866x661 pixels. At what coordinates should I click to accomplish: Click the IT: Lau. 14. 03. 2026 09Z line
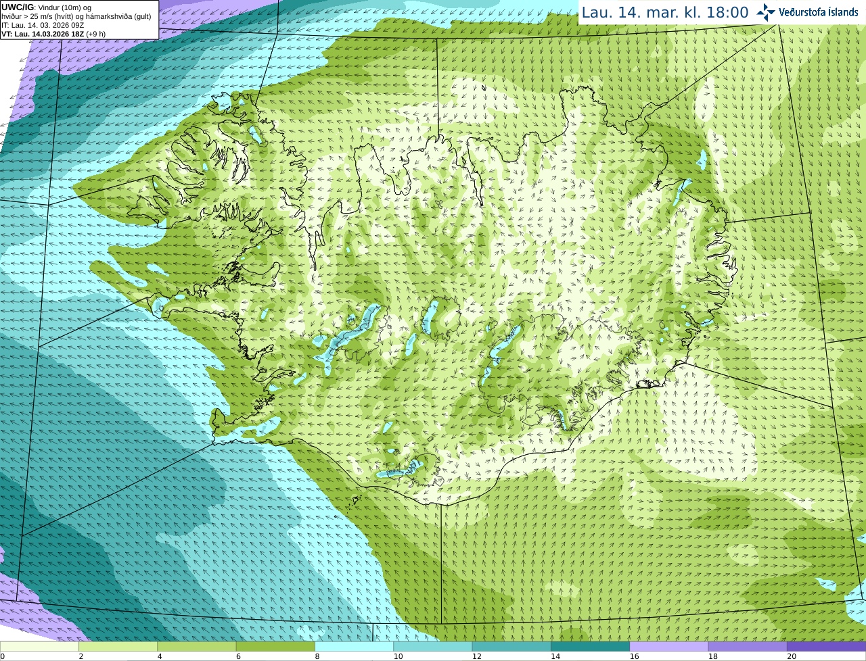point(43,25)
